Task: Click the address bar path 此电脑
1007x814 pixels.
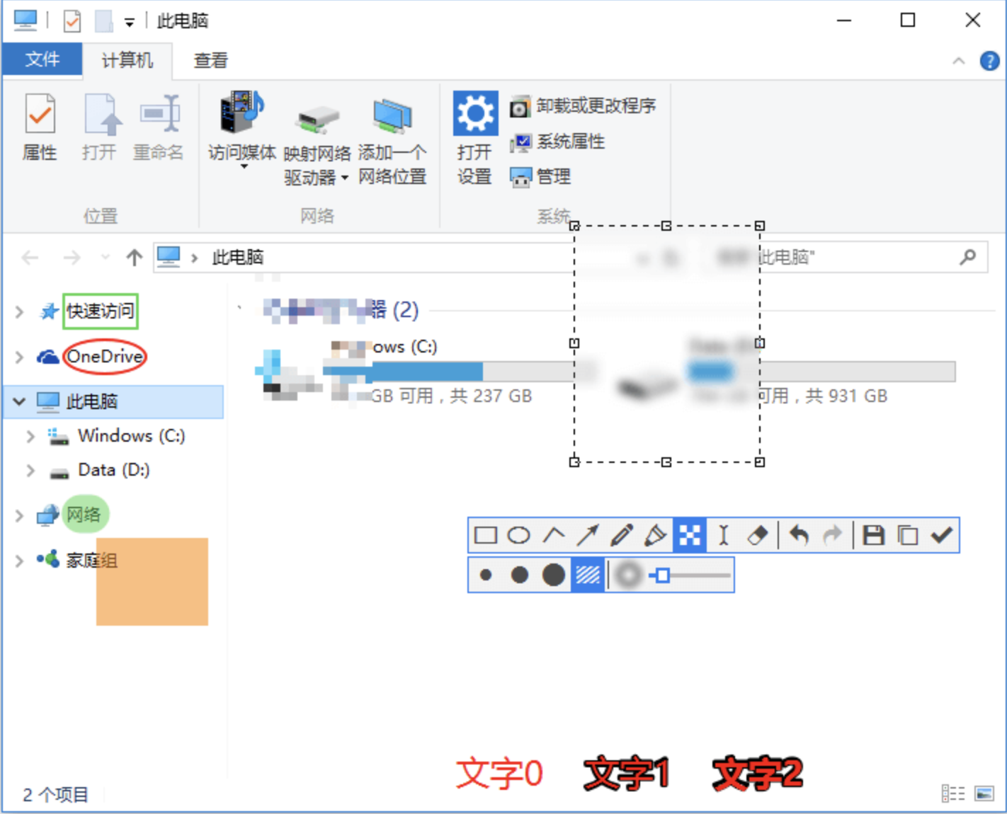Action: pos(237,258)
